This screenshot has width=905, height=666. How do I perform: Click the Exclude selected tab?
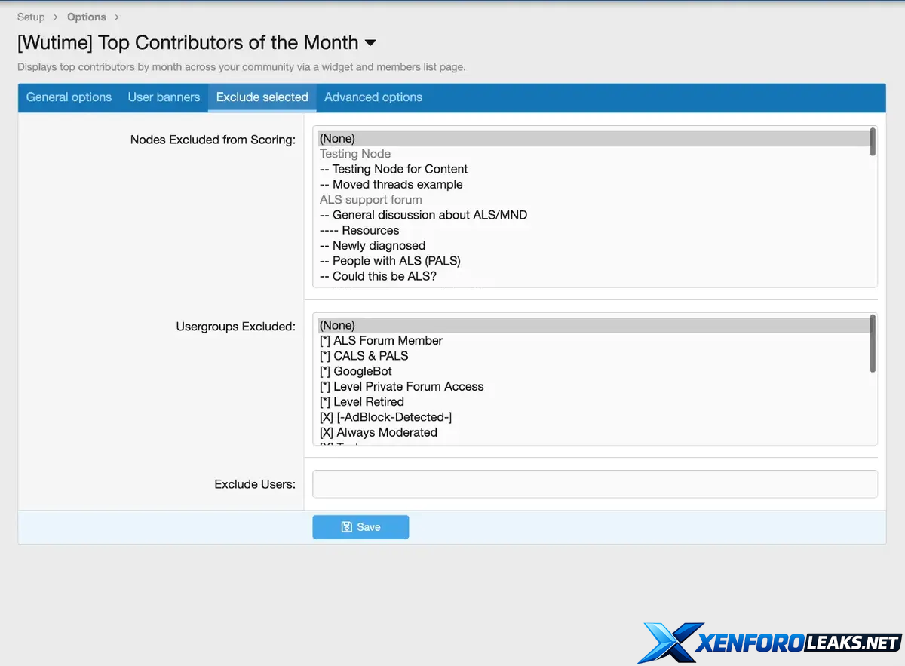pos(262,97)
